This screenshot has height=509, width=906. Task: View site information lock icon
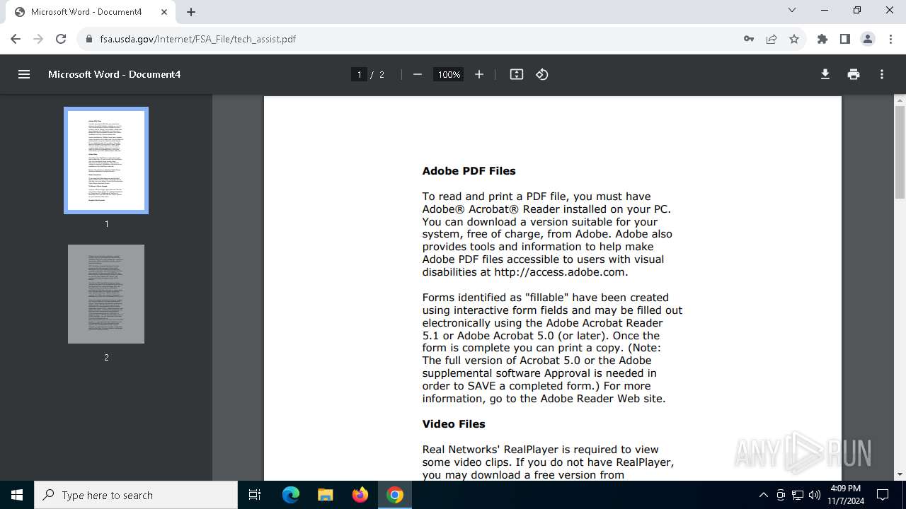tap(89, 39)
